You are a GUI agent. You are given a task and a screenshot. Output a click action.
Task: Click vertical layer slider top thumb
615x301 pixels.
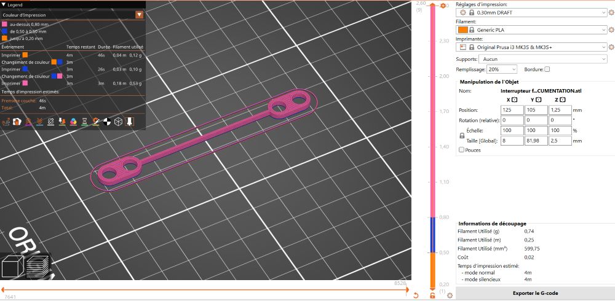point(432,6)
